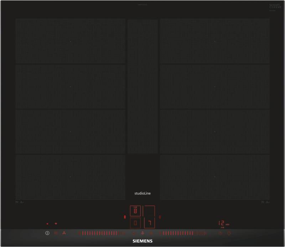Tap the main power on/off icon
Screen dimensions: 285x247
coord(47,233)
